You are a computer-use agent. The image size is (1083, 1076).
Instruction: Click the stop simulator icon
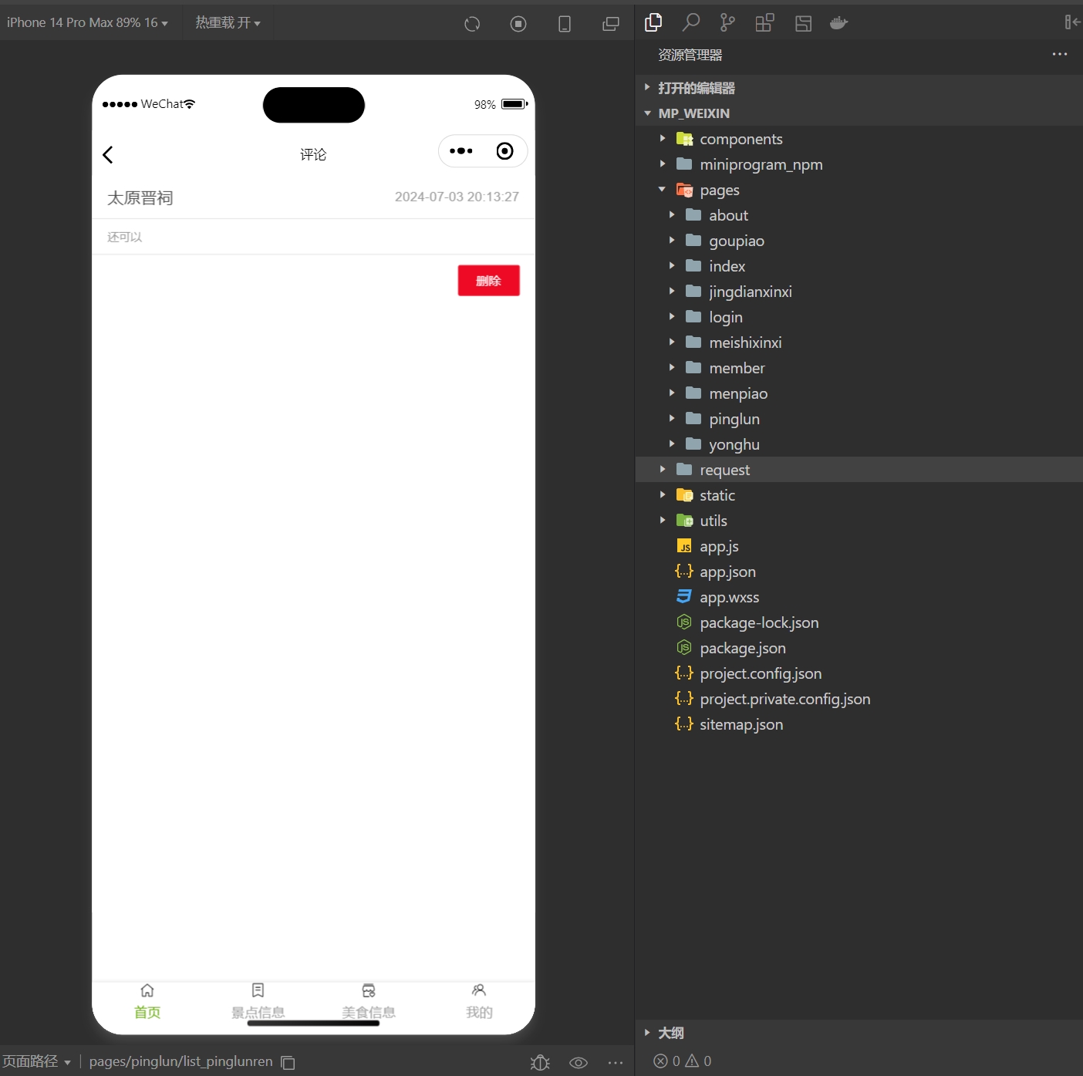[518, 24]
